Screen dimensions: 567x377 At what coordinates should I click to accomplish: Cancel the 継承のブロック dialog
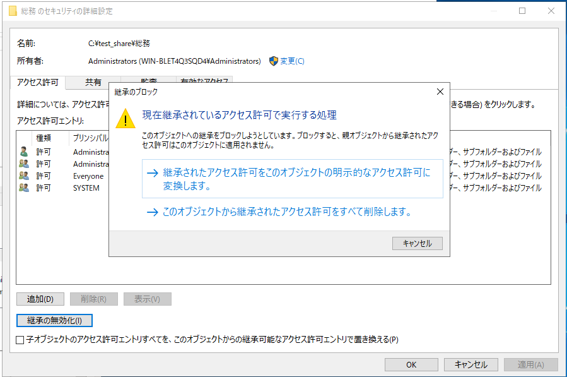418,243
